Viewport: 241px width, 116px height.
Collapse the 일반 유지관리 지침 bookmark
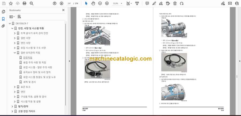click(15, 53)
